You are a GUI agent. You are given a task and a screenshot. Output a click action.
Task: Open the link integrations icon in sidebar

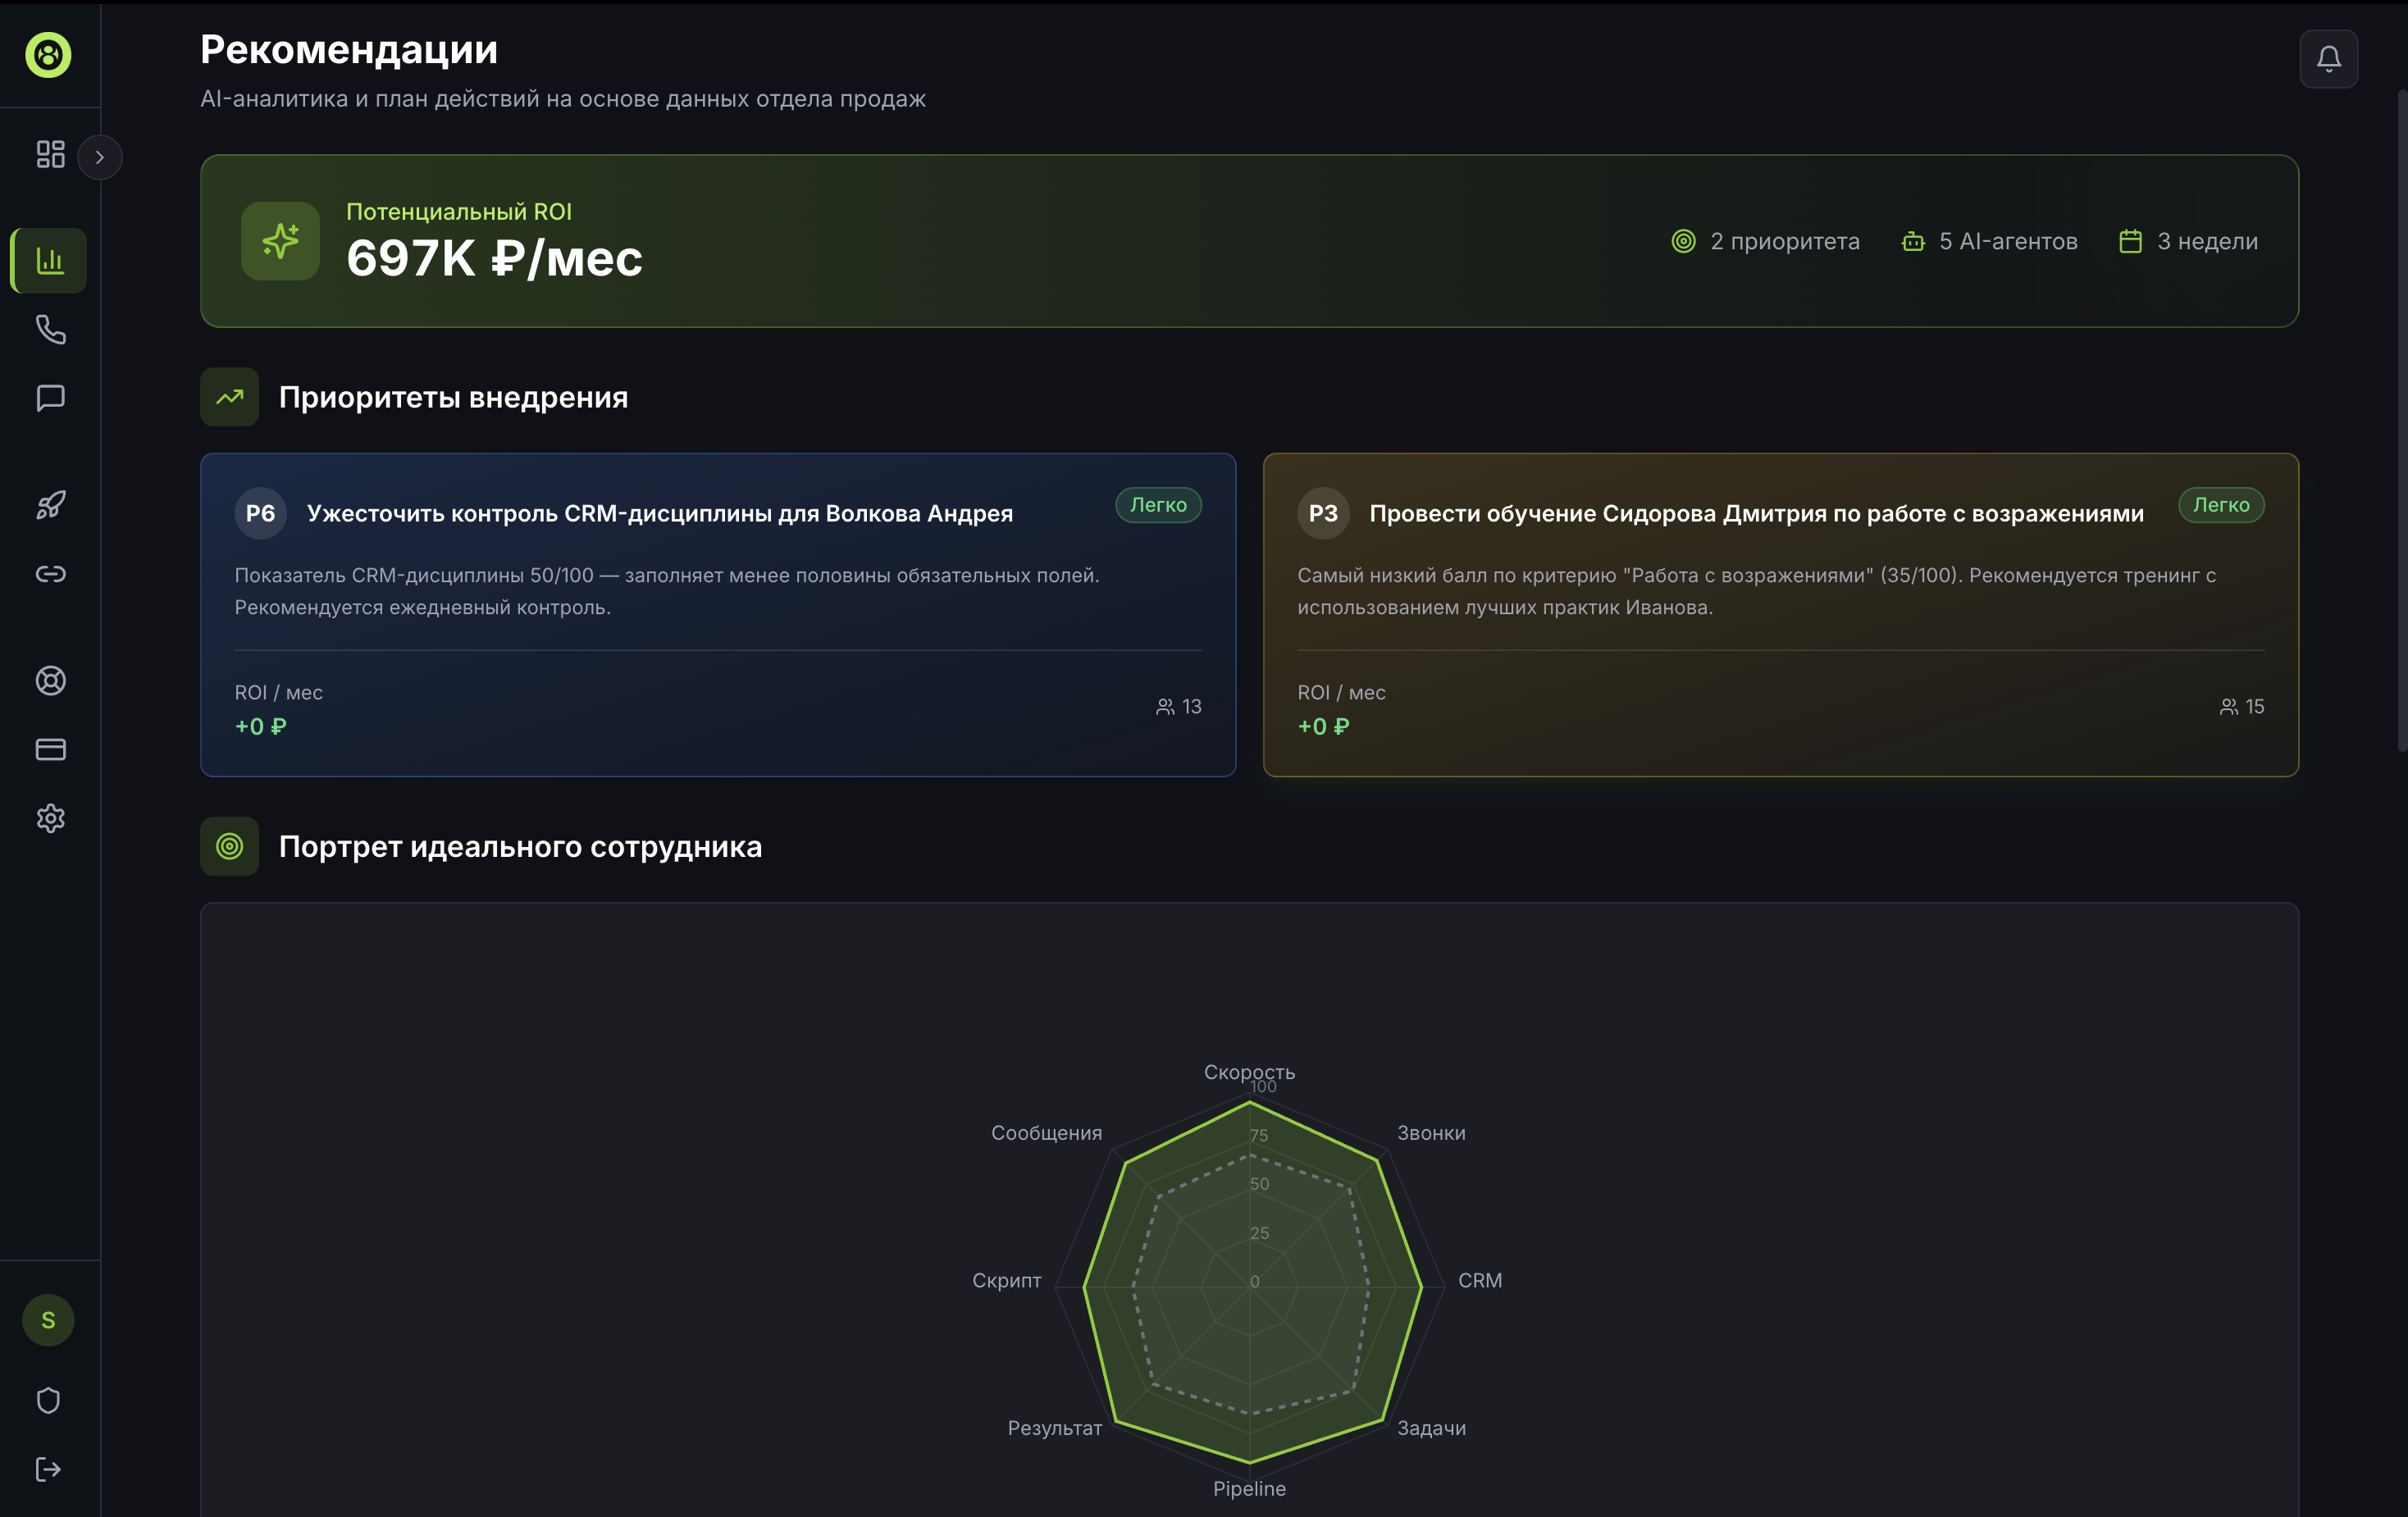(x=50, y=574)
